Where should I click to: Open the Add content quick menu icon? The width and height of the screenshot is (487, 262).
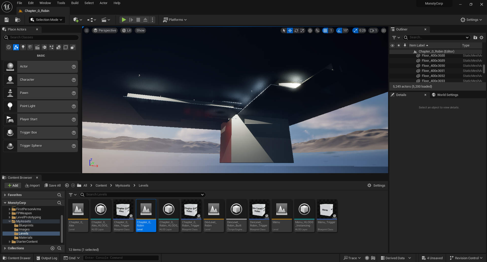click(77, 20)
